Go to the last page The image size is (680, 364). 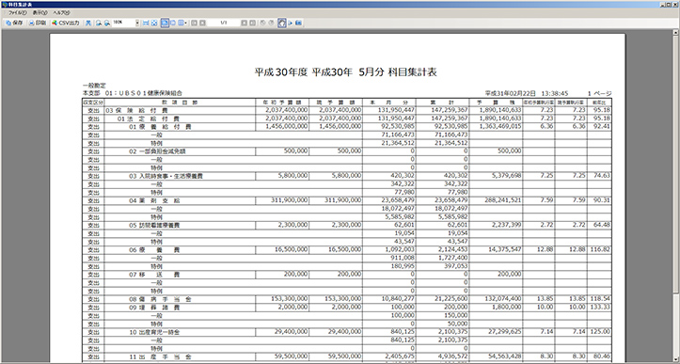pos(252,23)
